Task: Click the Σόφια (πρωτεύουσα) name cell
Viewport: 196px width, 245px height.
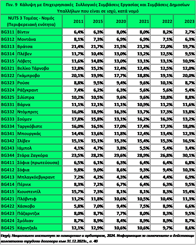Action: (39, 162)
